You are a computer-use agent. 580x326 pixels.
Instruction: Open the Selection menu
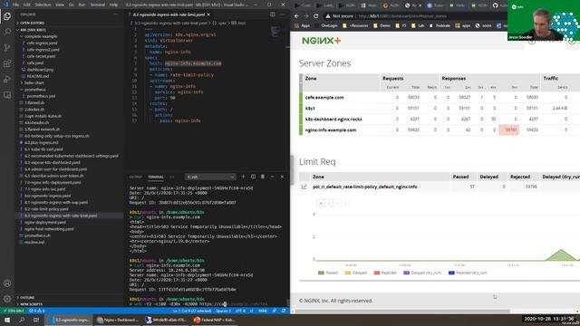tap(43, 5)
